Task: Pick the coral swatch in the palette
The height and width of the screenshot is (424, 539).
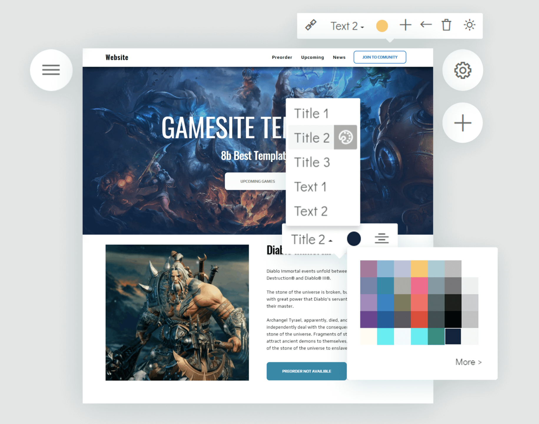Action: tap(419, 302)
